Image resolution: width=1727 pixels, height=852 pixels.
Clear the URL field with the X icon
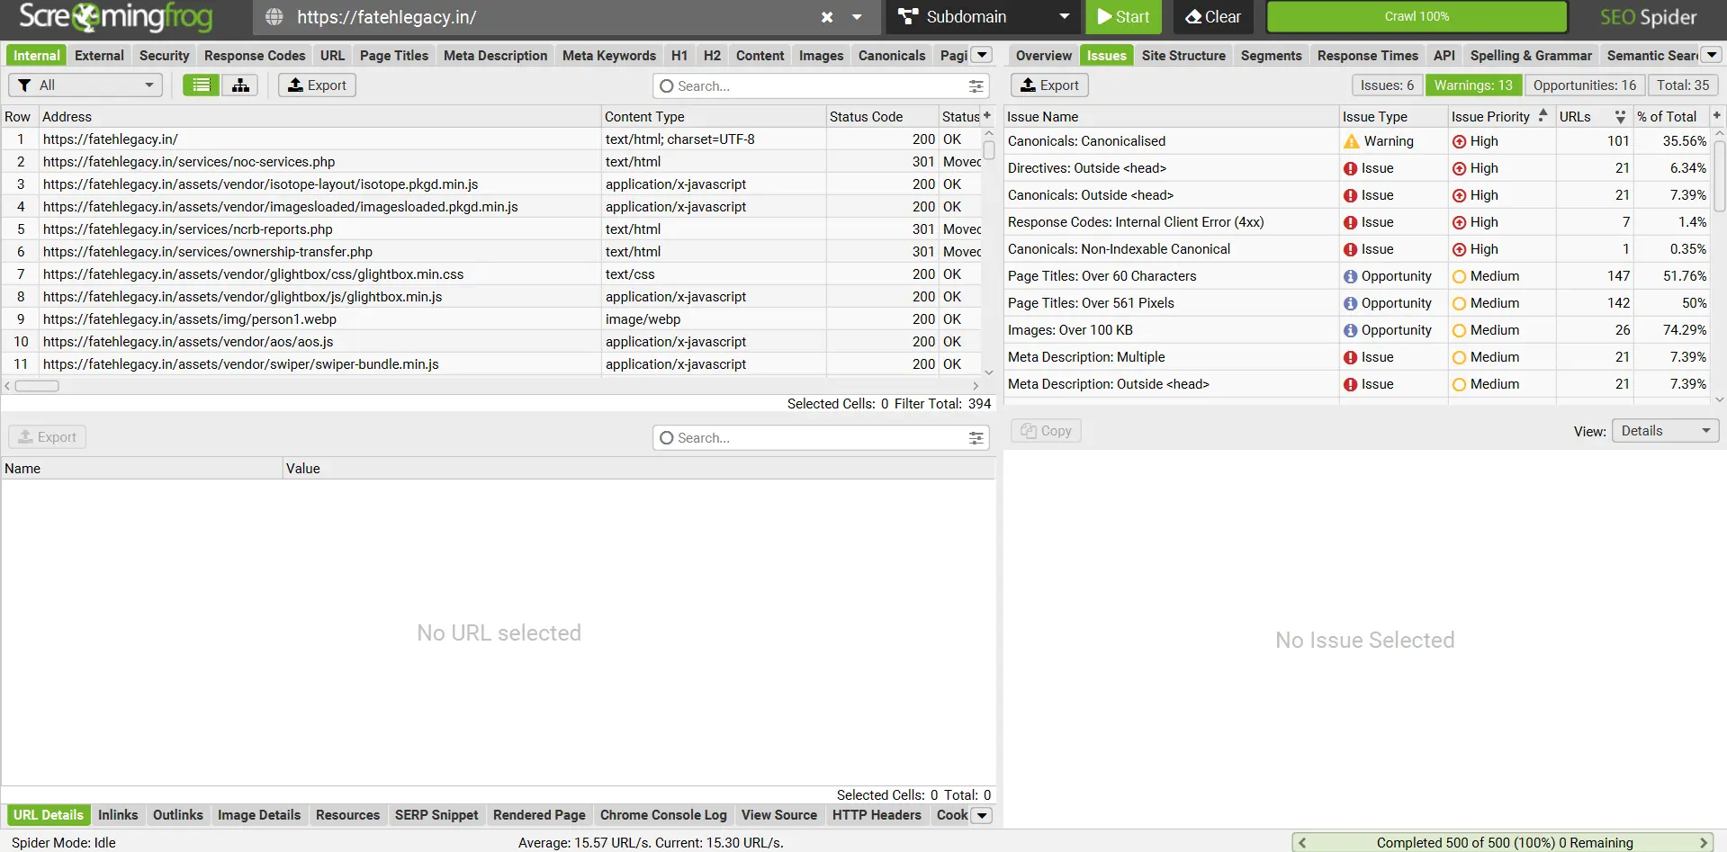click(827, 17)
